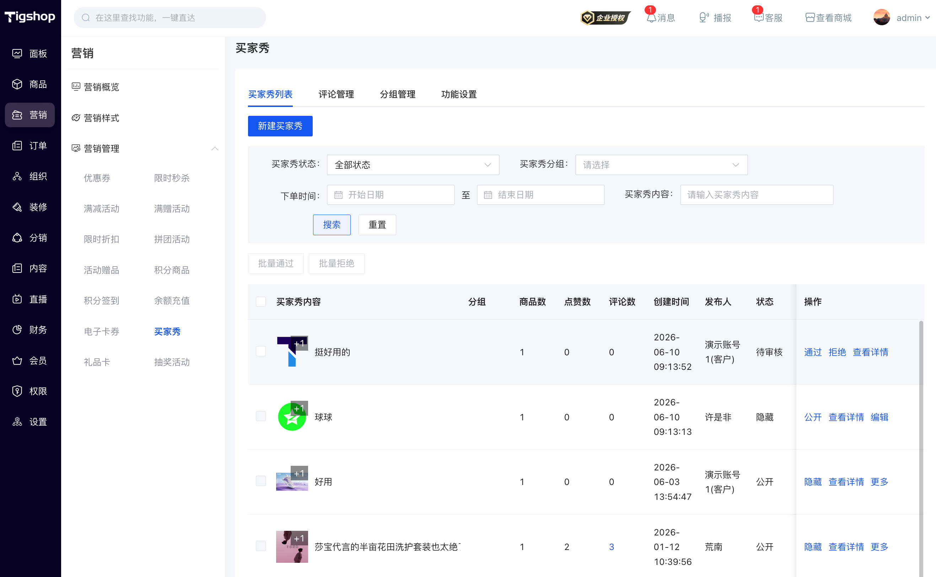Open 客服 customer service chat icon

(x=759, y=18)
